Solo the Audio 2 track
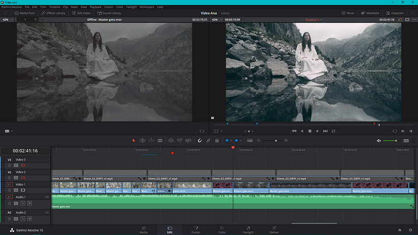Viewport: 418px width, 235px height. [x=23, y=219]
